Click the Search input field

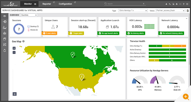[125, 4]
